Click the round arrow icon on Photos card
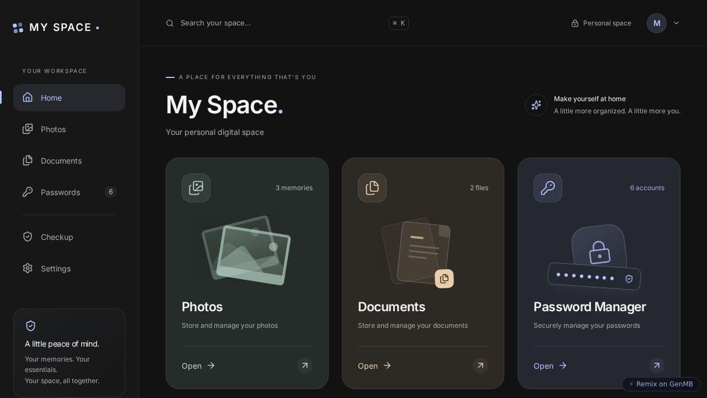 tap(305, 365)
